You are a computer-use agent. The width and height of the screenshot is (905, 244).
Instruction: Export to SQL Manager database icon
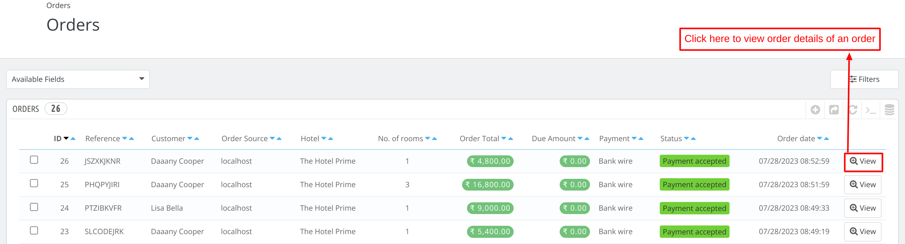(x=890, y=110)
